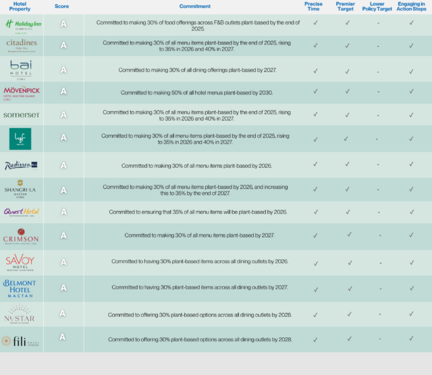Click the NUSTAR resort logo
432x375 pixels.
22,314
